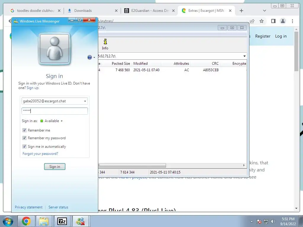The height and width of the screenshot is (227, 303).
Task: Close the Extras Escargot tab
Action: [230, 11]
